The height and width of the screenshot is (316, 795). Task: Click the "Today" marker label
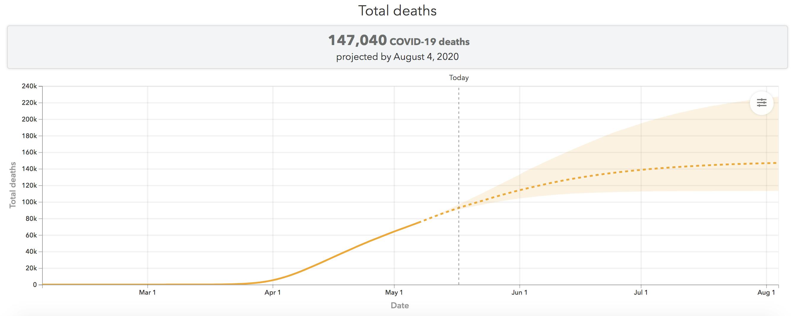coord(459,78)
